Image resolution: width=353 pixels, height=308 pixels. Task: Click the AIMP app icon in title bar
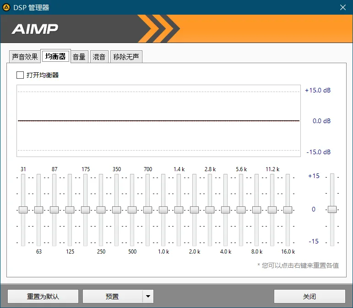click(x=6, y=7)
